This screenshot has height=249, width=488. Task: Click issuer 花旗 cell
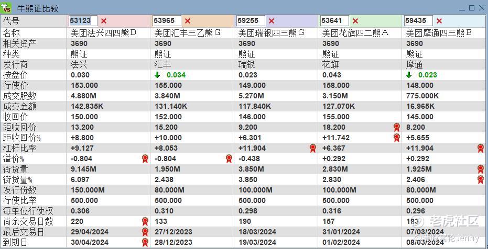pyautogui.click(x=330, y=64)
